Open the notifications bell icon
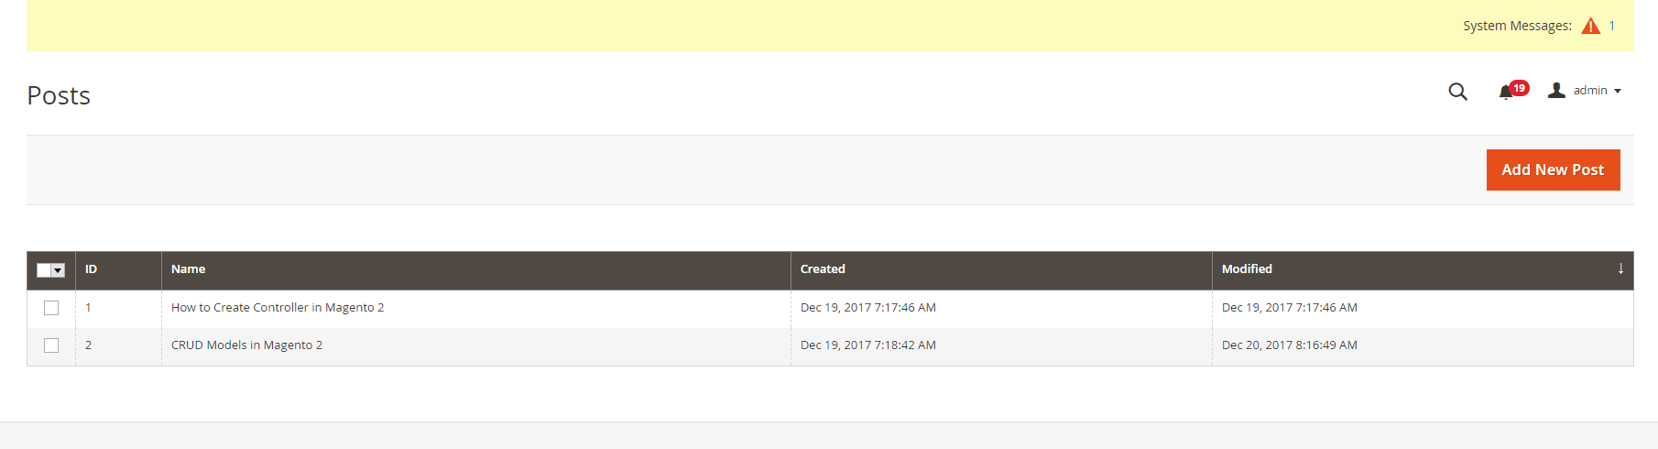The width and height of the screenshot is (1658, 449). [x=1505, y=92]
